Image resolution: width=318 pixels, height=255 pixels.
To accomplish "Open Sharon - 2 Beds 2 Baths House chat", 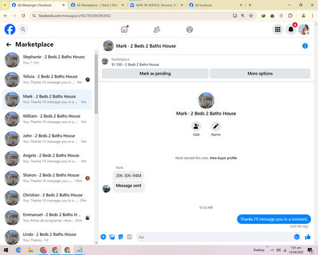I will (47, 178).
